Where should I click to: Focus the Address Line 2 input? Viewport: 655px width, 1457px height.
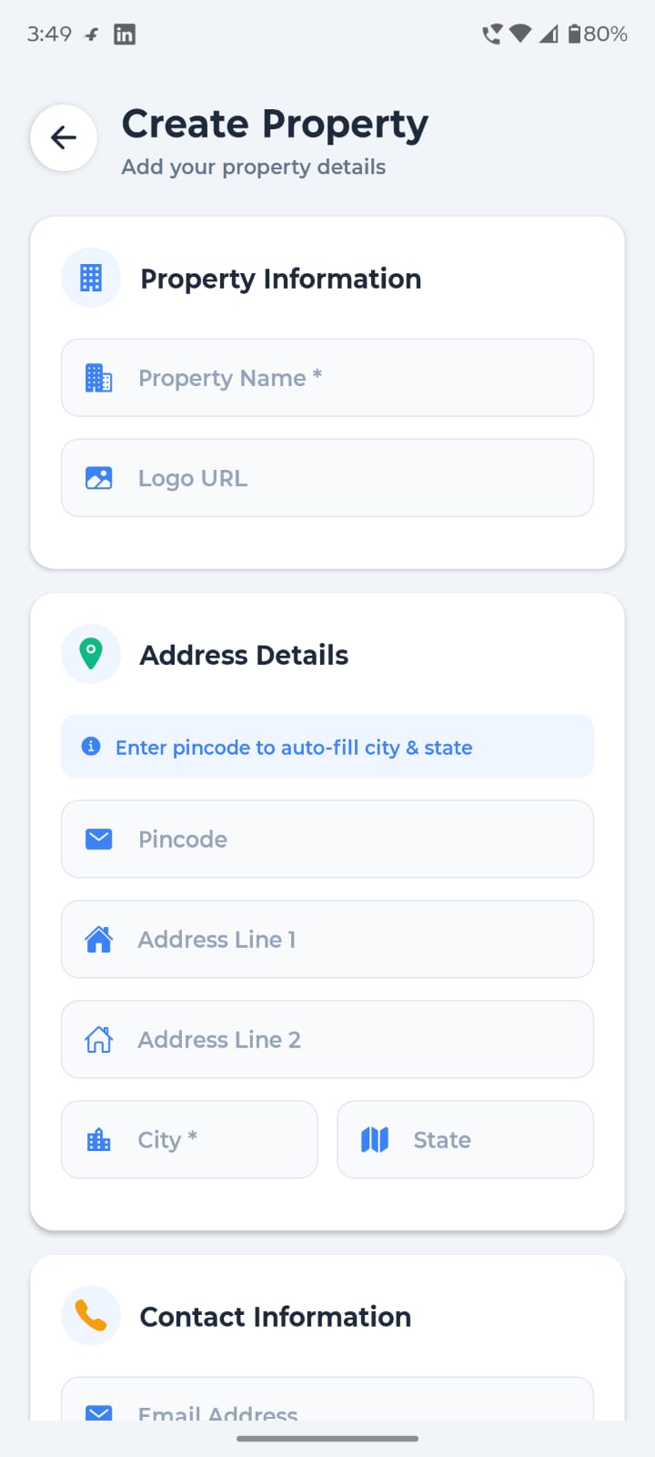[x=355, y=1039]
